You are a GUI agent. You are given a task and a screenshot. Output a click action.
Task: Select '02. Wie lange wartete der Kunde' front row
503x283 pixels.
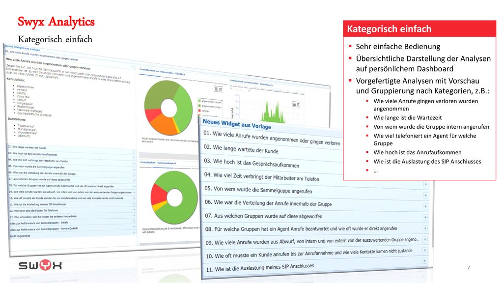[x=241, y=149]
